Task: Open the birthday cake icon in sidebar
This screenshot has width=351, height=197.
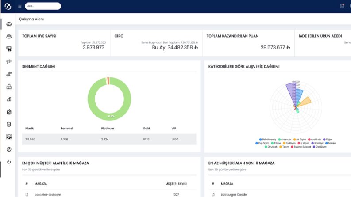Action: coord(9,112)
